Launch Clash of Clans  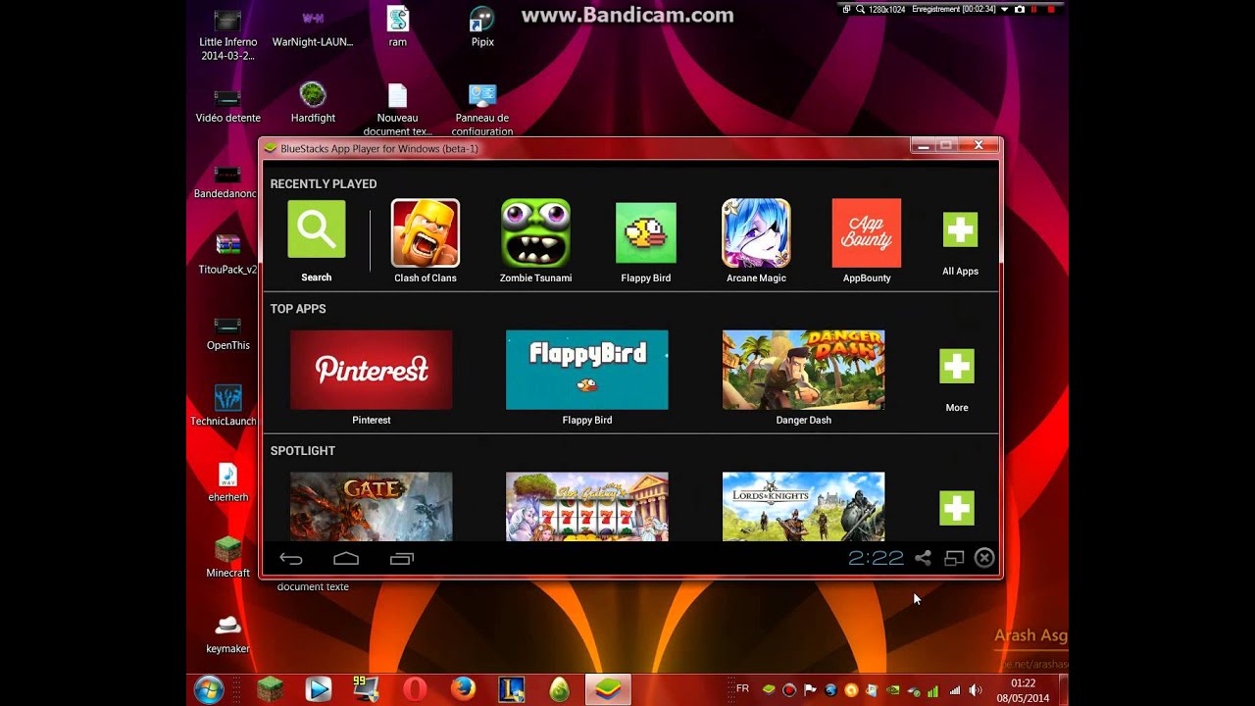click(426, 233)
